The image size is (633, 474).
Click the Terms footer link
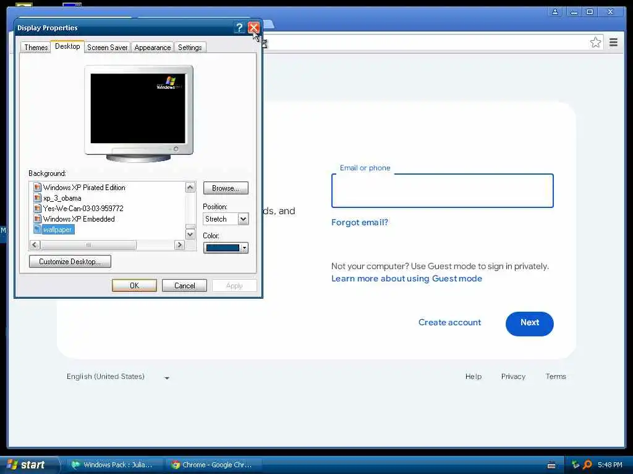(556, 376)
